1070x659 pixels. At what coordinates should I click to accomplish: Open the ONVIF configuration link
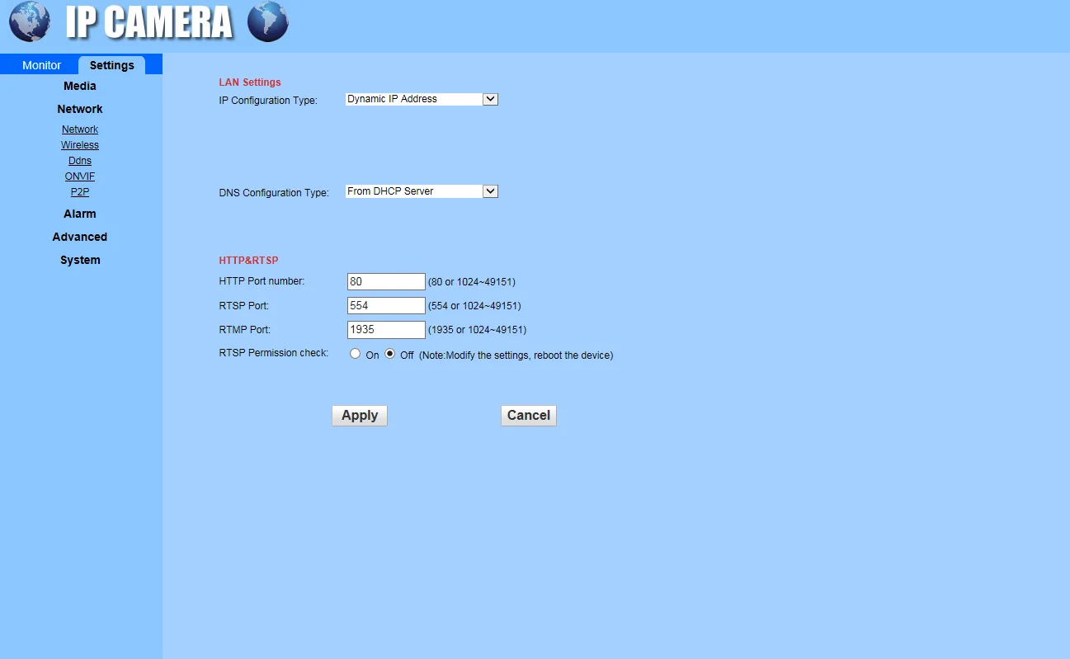pyautogui.click(x=80, y=177)
